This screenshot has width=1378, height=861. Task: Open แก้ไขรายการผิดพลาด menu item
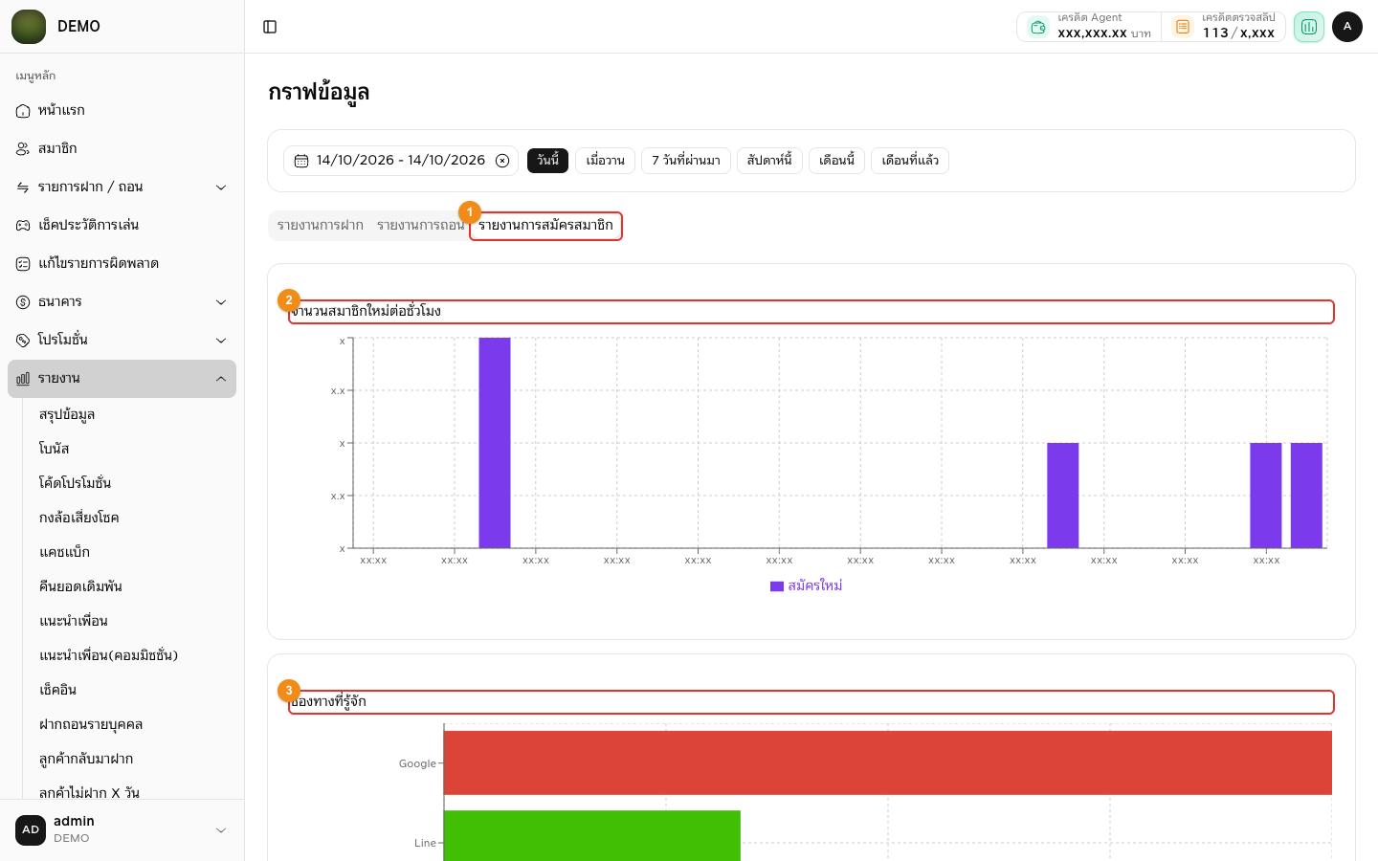122,264
